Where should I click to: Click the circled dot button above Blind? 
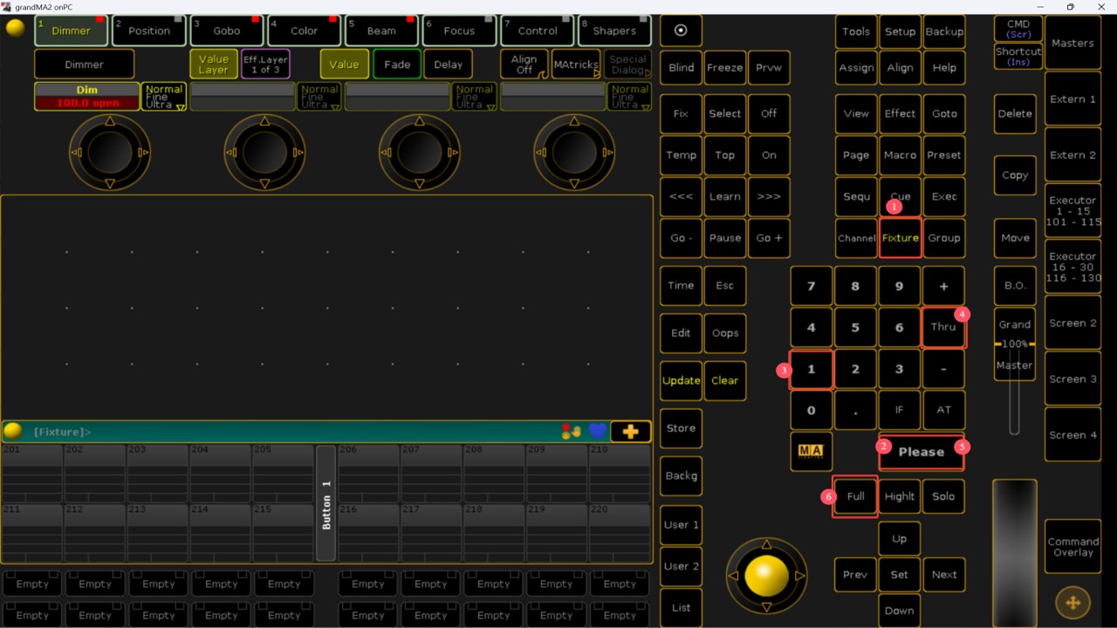[x=681, y=31]
